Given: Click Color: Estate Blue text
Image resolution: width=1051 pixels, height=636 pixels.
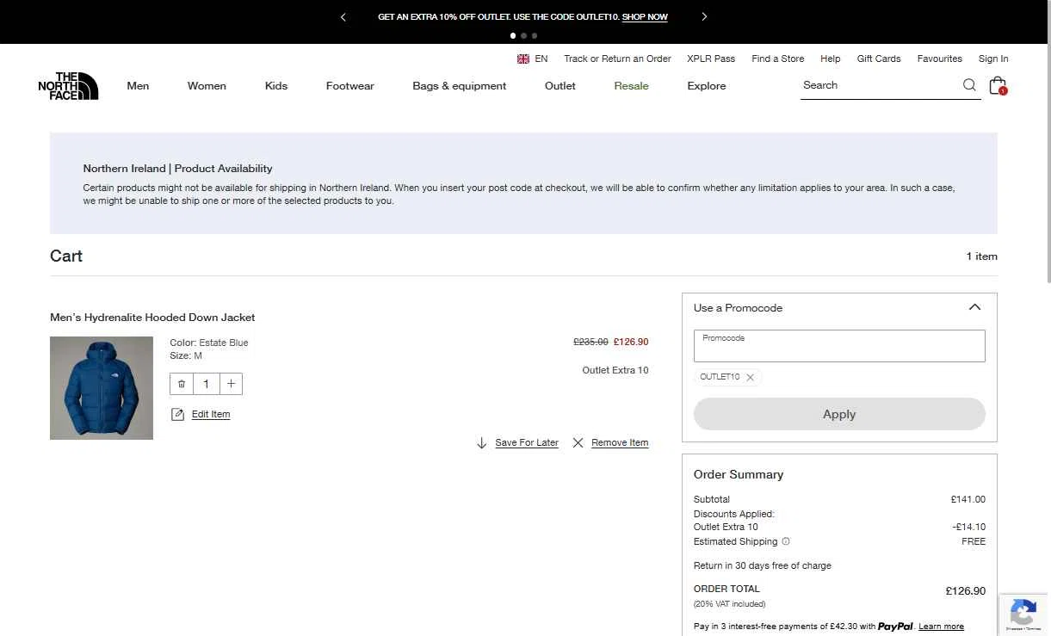Looking at the screenshot, I should point(209,343).
